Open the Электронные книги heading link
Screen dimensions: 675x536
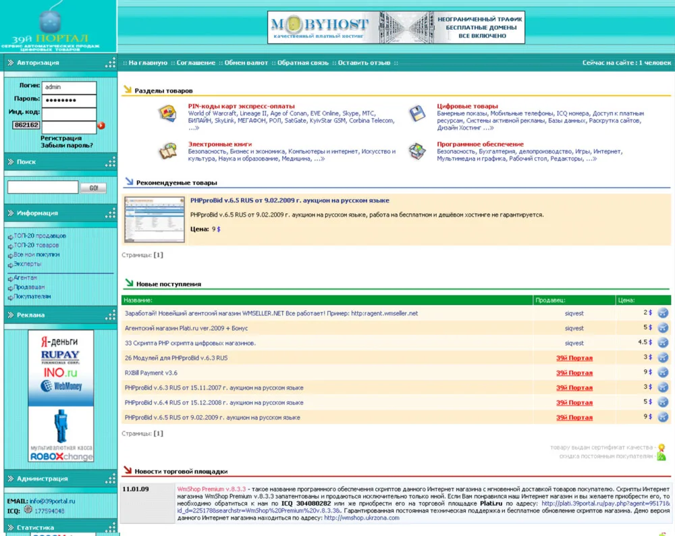pos(219,144)
